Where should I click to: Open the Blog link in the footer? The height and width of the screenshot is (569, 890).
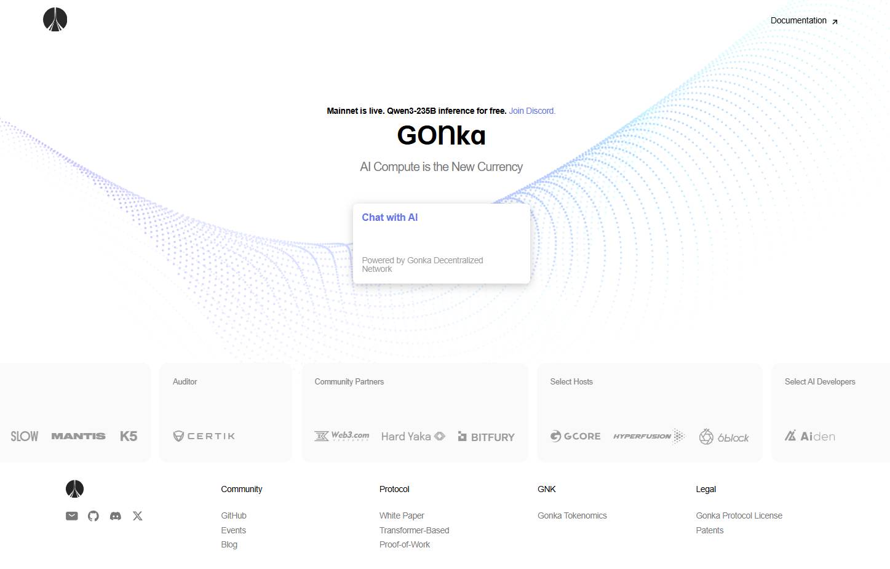coord(229,544)
